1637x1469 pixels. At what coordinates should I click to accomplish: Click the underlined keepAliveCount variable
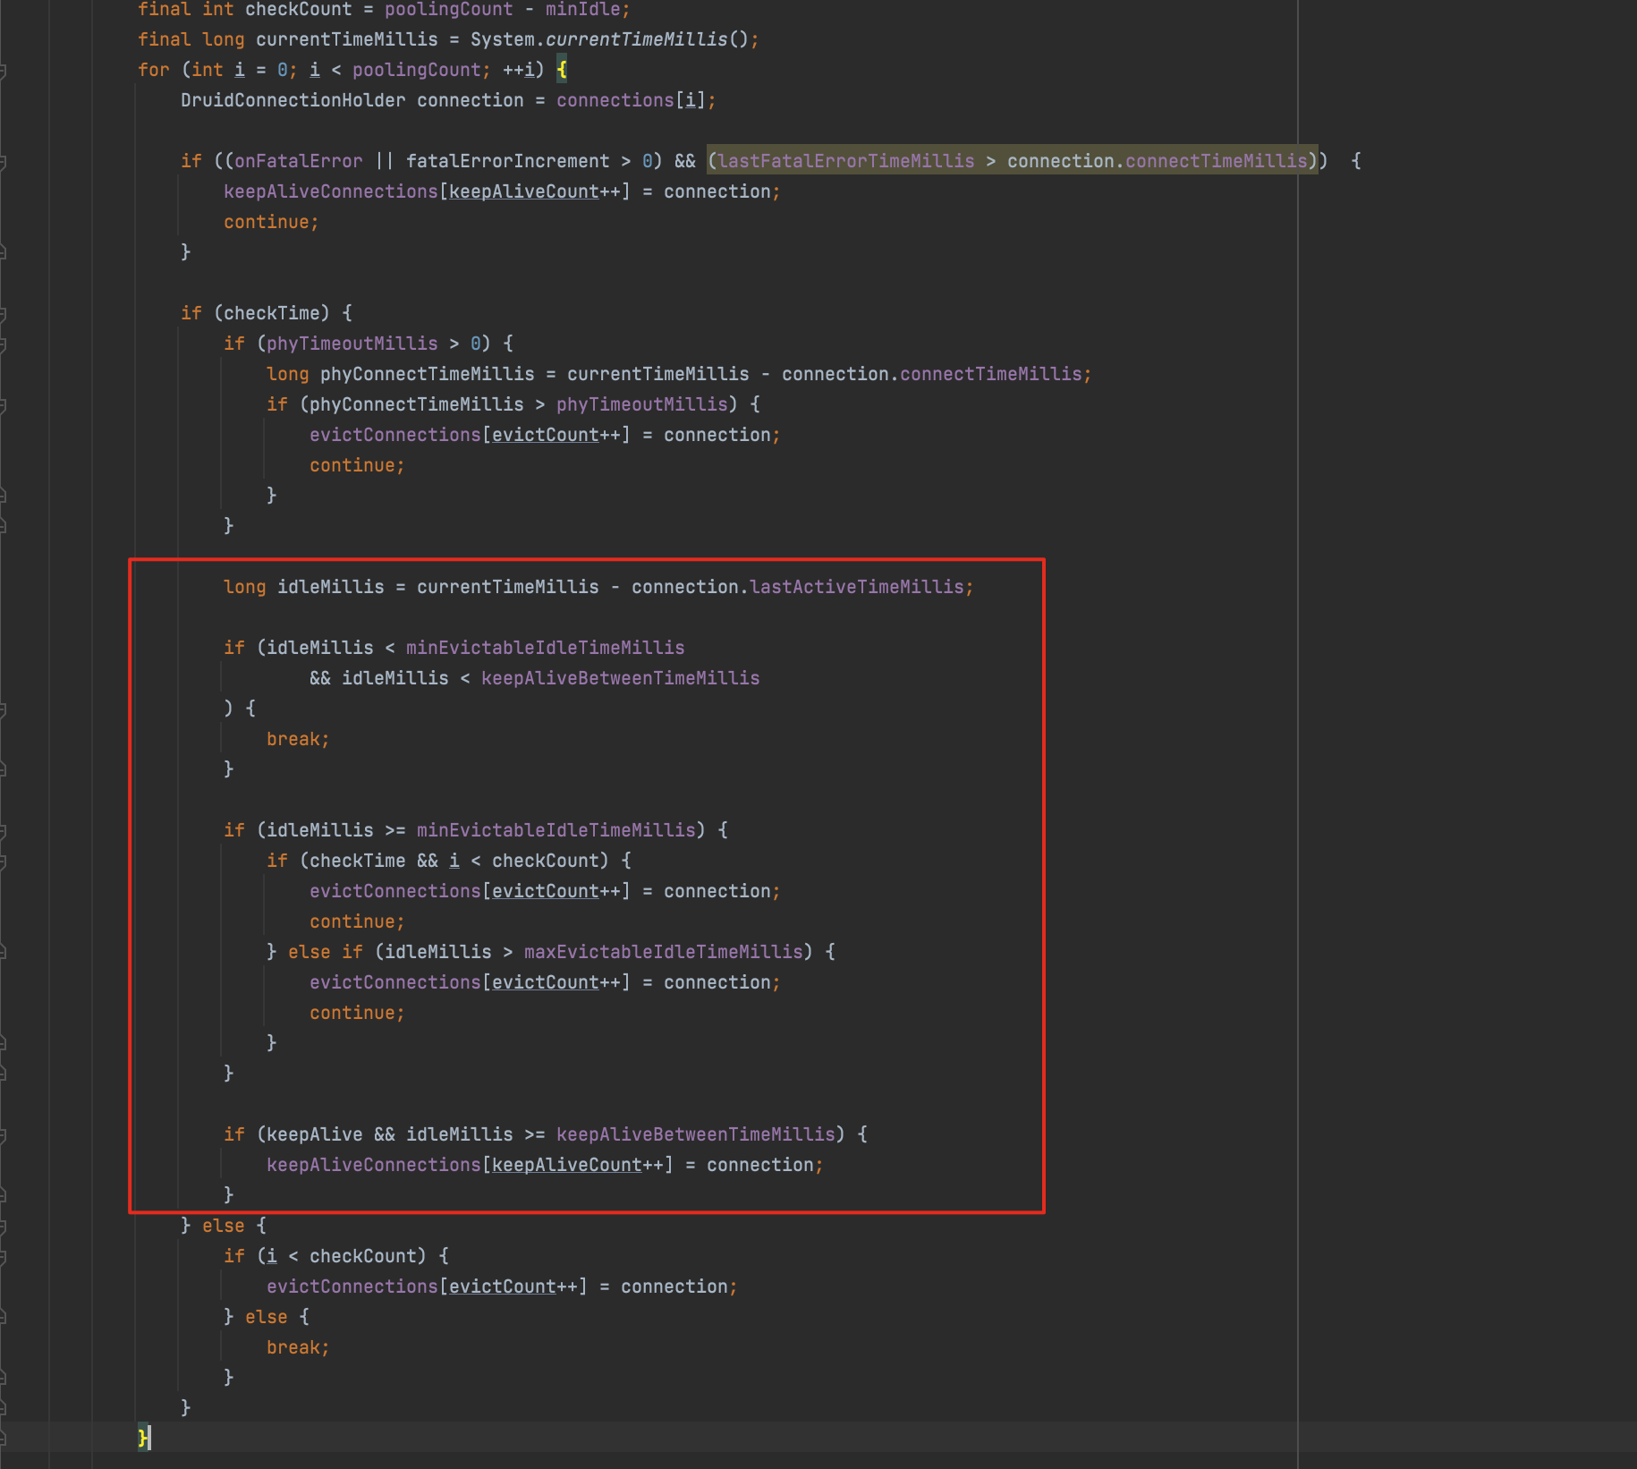[x=524, y=191]
